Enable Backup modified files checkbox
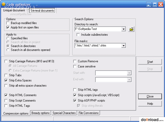165x122 pixels. point(8,23)
